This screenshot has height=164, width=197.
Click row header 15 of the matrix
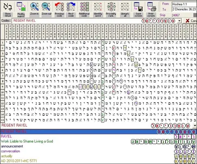pos(2,120)
